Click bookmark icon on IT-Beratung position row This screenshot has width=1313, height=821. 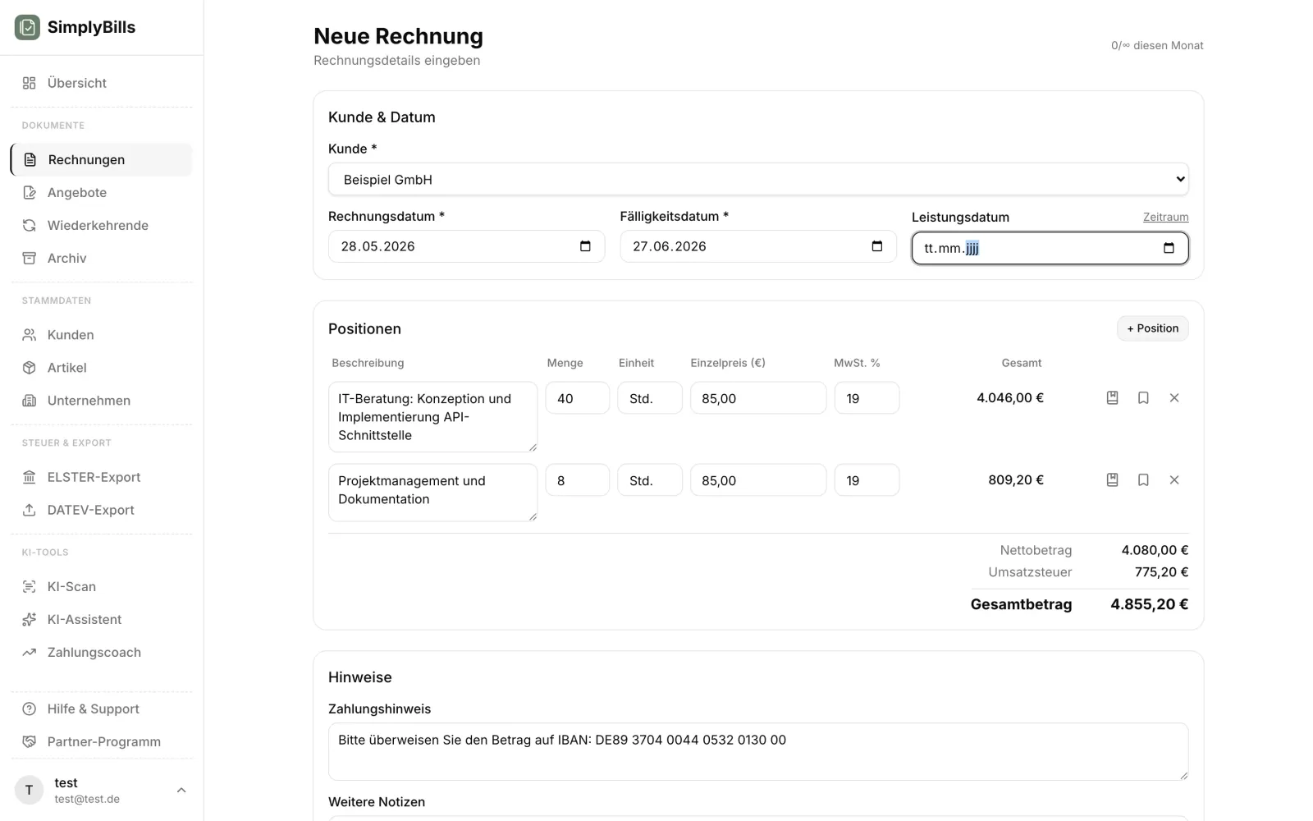(x=1143, y=398)
